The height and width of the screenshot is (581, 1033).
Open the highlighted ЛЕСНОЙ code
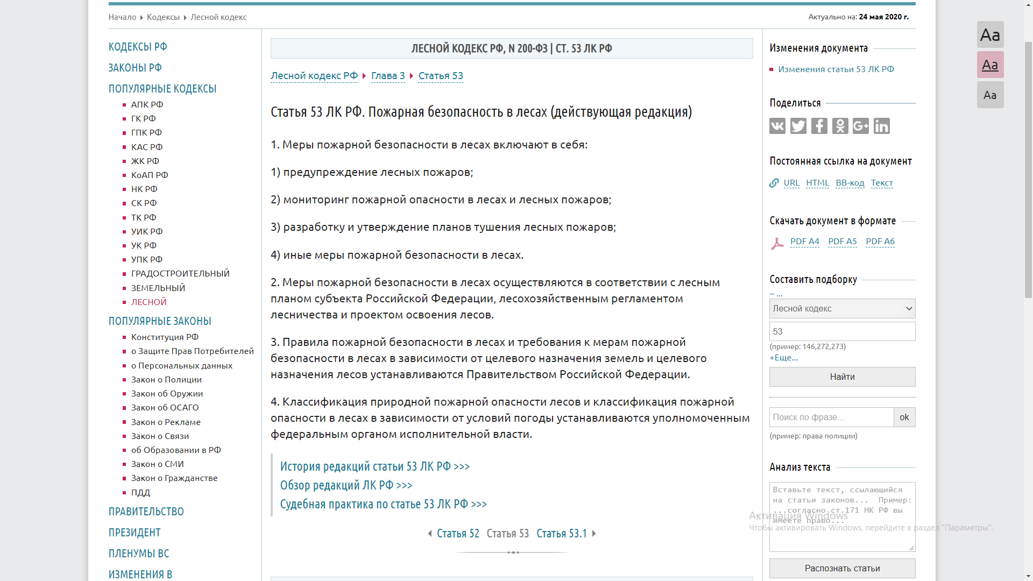pos(149,302)
